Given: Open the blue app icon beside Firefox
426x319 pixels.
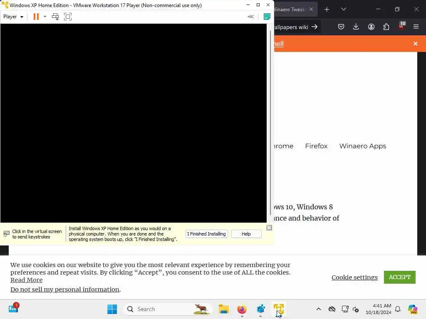Looking at the screenshot, I should coord(260,309).
